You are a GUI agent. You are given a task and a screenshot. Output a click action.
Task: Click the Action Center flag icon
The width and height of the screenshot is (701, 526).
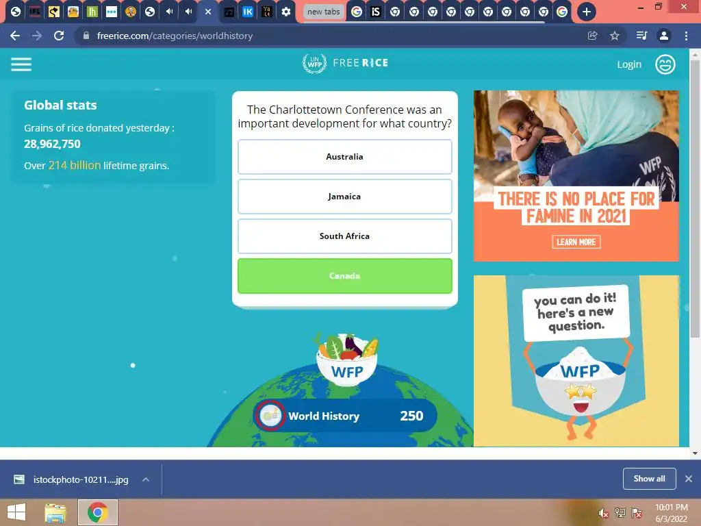coord(636,513)
